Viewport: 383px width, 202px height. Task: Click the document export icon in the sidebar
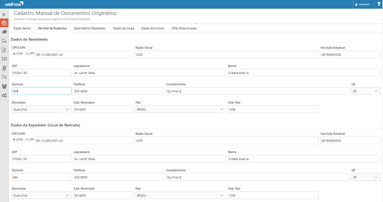tap(4, 41)
